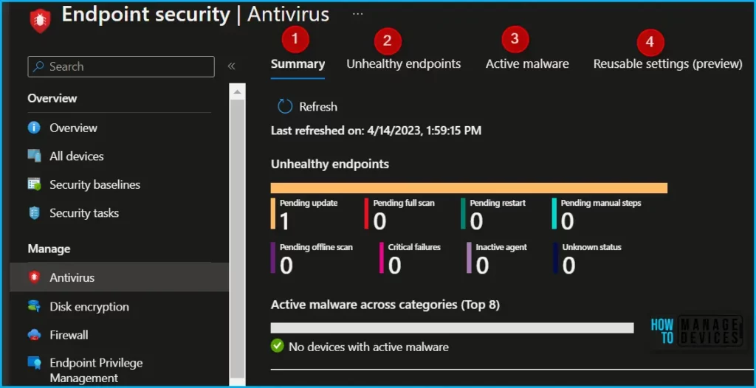The height and width of the screenshot is (388, 756).
Task: Click the Antivirus red shield icon
Action: (34, 277)
